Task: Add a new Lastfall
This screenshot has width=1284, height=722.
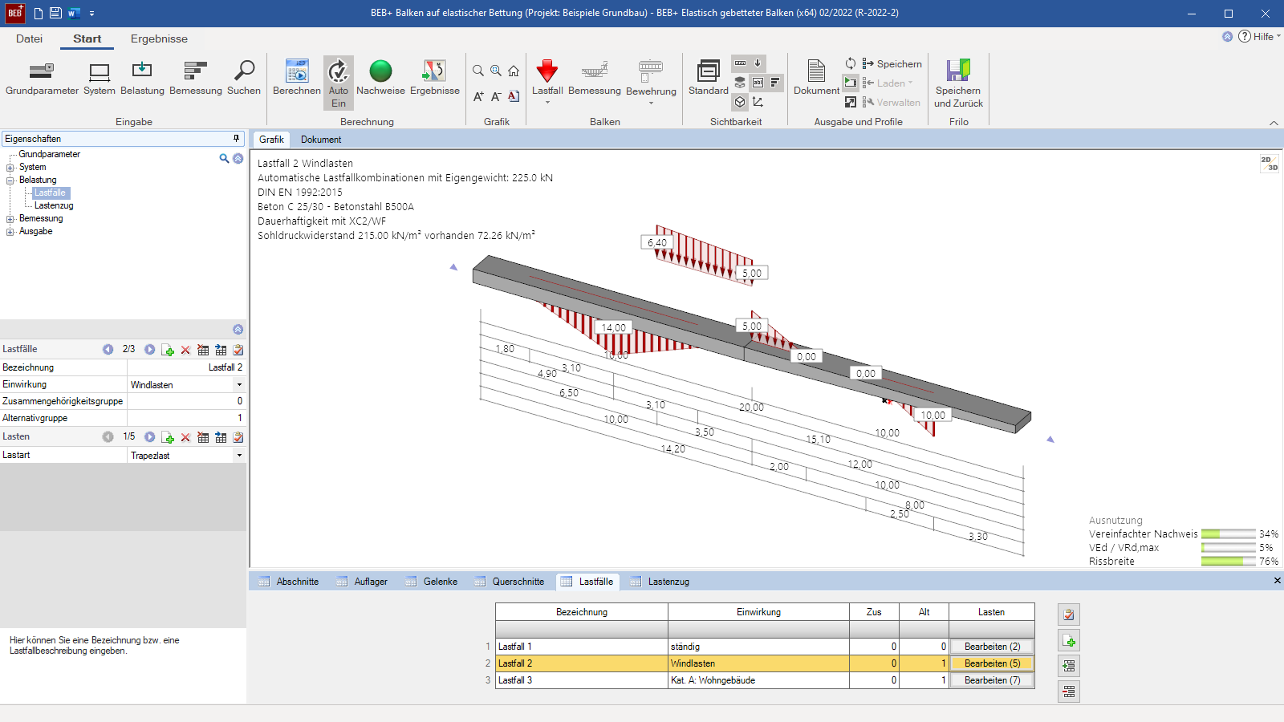Action: tap(168, 350)
